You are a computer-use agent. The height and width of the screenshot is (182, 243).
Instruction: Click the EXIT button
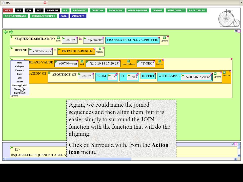coord(39,11)
